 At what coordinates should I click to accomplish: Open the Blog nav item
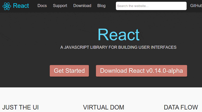pyautogui.click(x=102, y=6)
